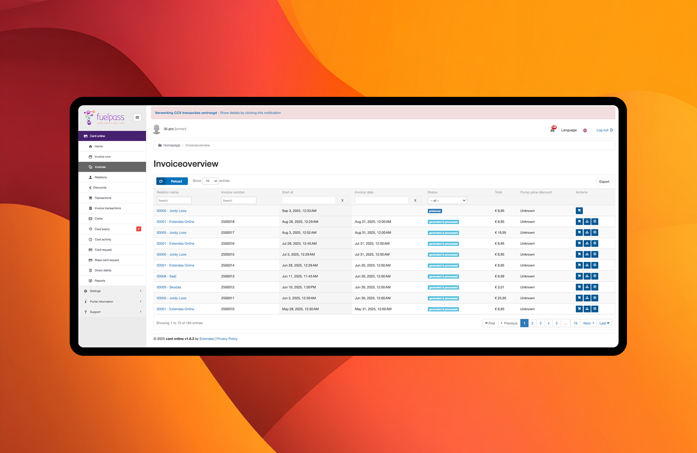Viewport: 697px width, 453px height.
Task: Click the language flag icon
Action: pyautogui.click(x=585, y=130)
